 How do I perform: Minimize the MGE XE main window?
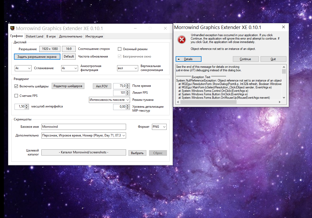135,28
